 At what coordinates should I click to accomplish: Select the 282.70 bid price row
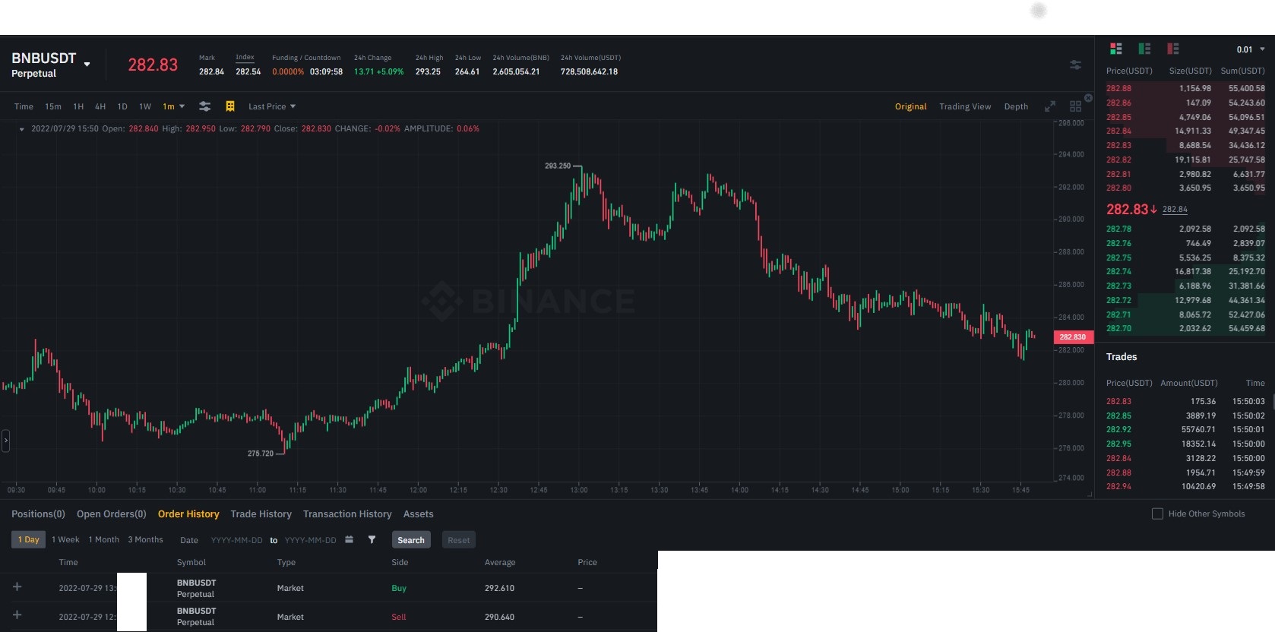click(x=1185, y=328)
